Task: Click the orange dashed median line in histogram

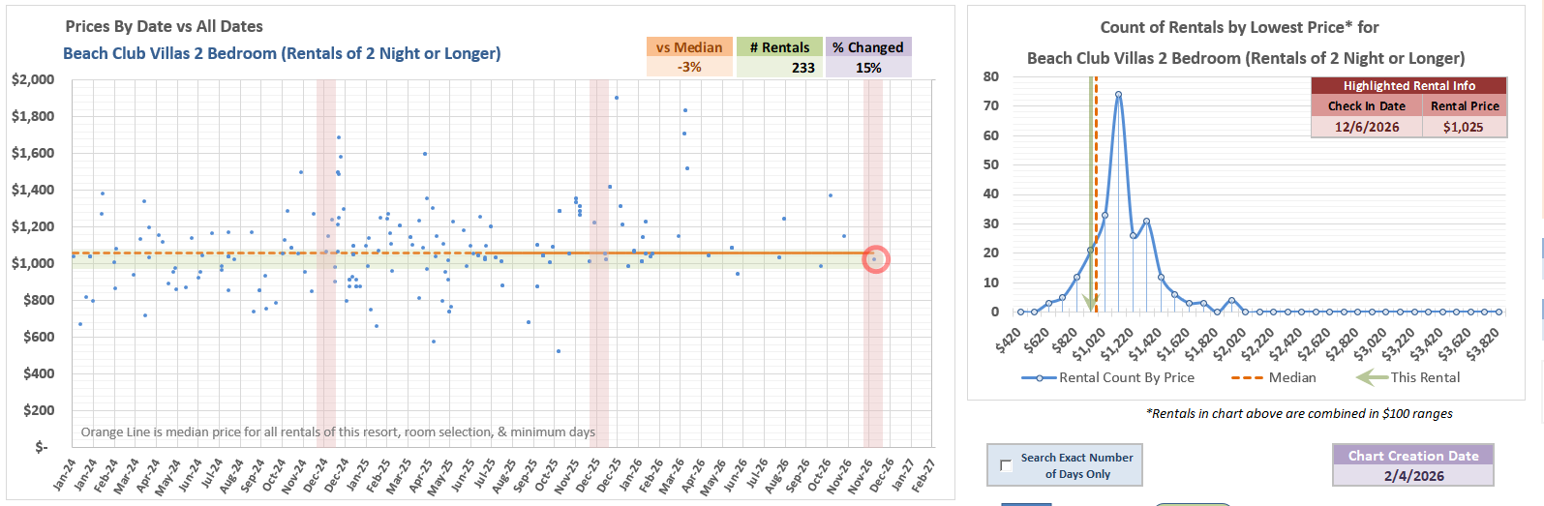Action: click(1096, 193)
